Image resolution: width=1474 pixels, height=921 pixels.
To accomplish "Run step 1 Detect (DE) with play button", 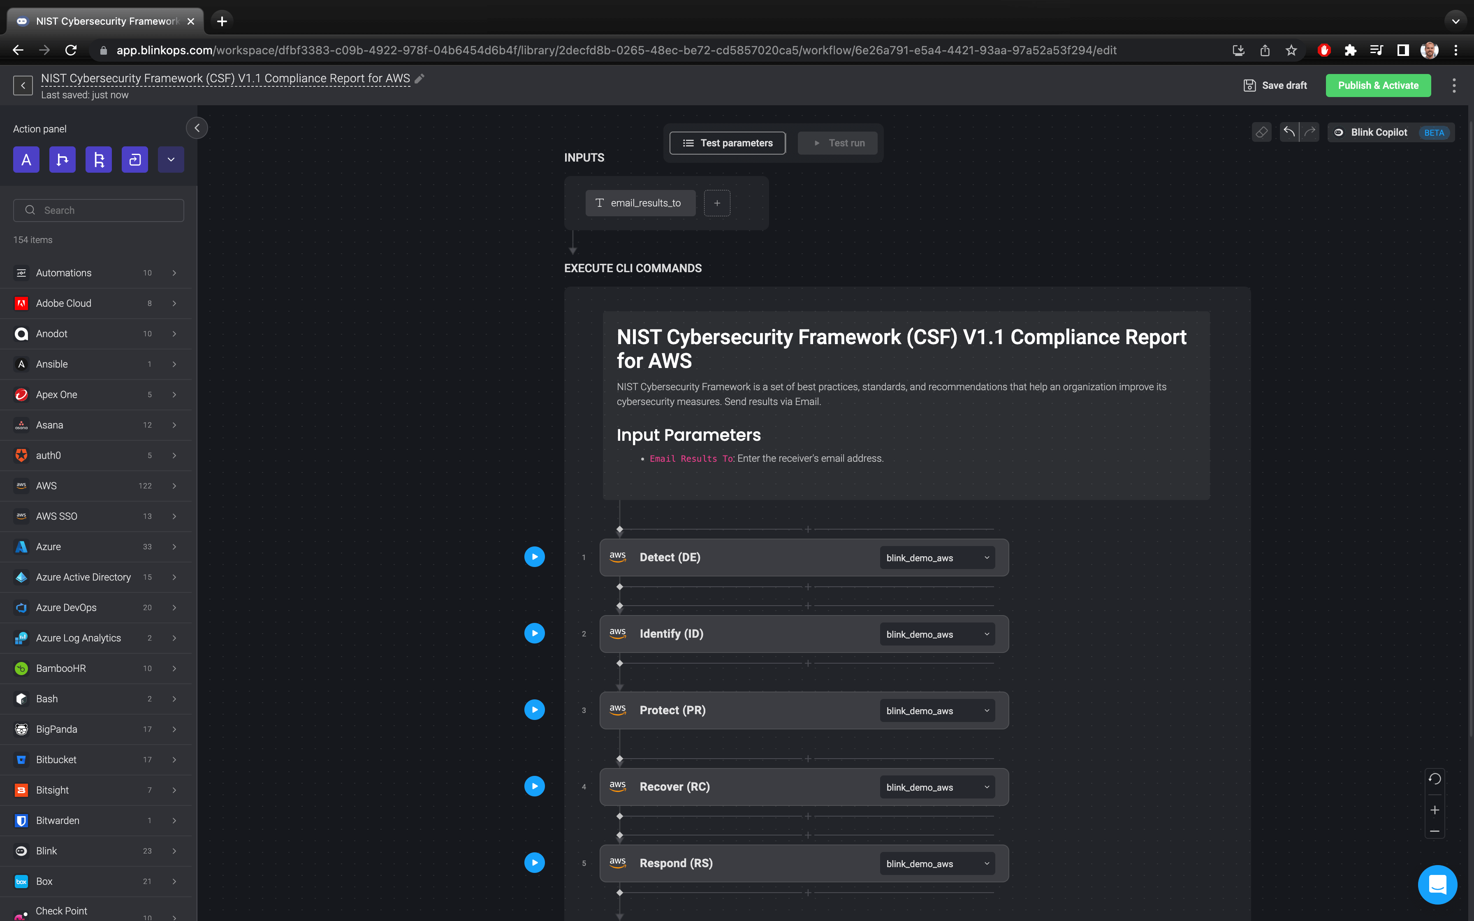I will pyautogui.click(x=534, y=556).
